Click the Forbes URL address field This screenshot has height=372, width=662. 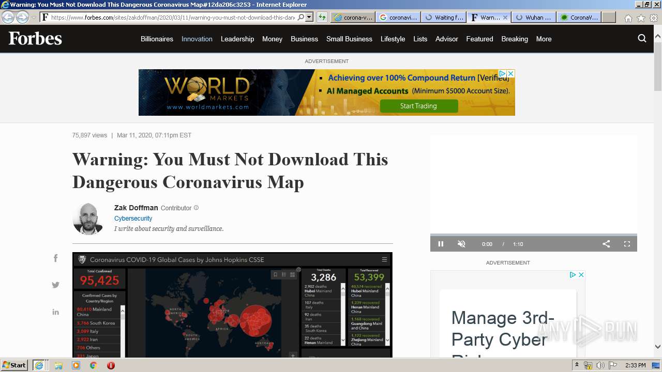coord(173,17)
